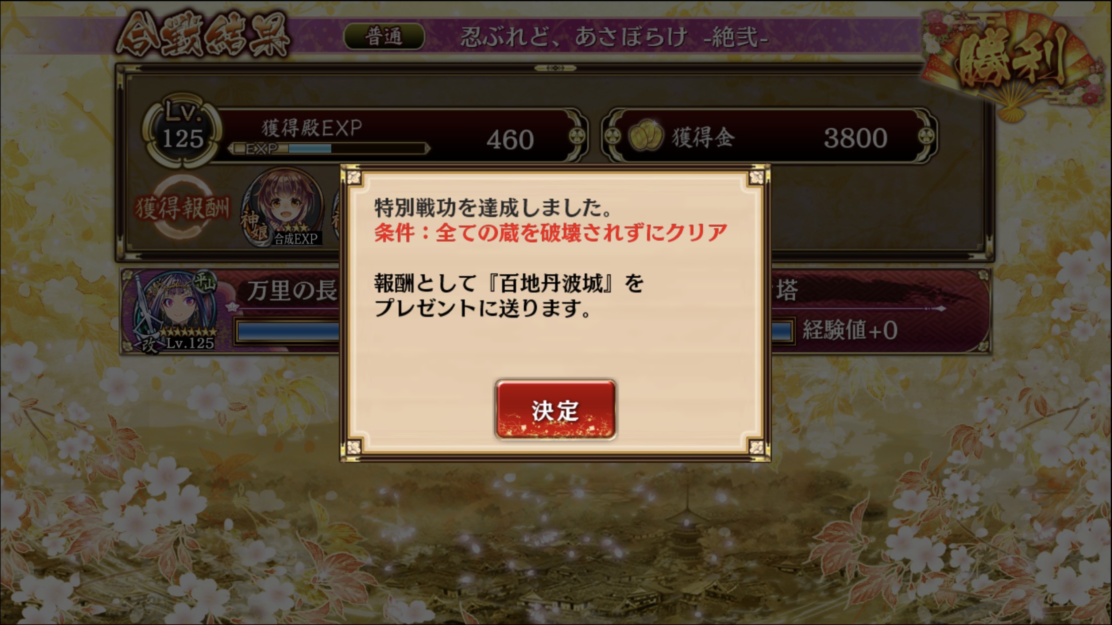
Task: Click the 普通 difficulty badge
Action: pyautogui.click(x=384, y=36)
